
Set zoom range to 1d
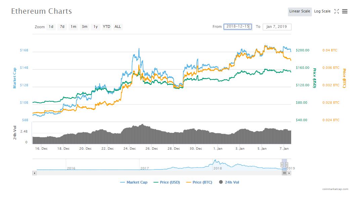point(51,27)
